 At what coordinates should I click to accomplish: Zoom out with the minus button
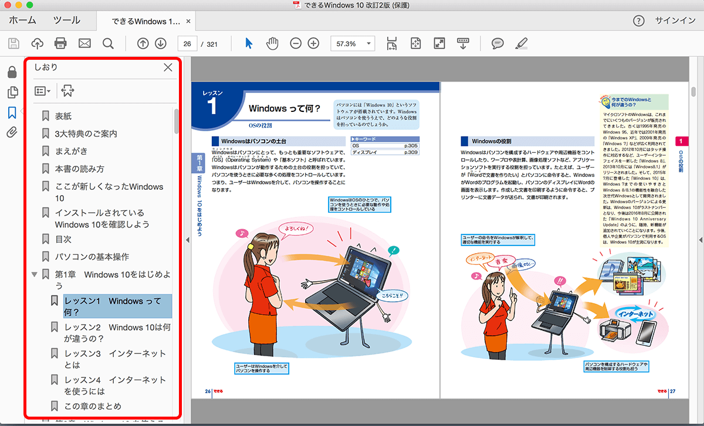(x=296, y=43)
